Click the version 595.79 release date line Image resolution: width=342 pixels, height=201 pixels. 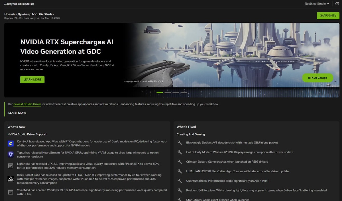[x=32, y=18]
